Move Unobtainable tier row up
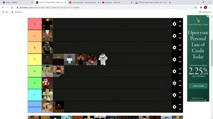 click(180, 104)
